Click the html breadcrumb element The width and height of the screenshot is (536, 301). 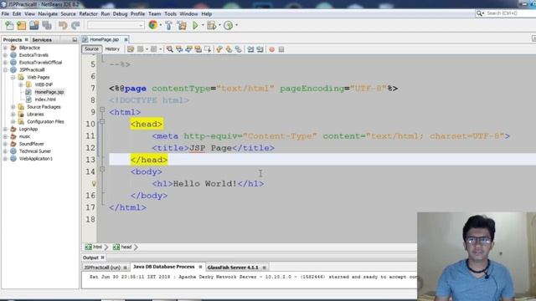pos(94,247)
